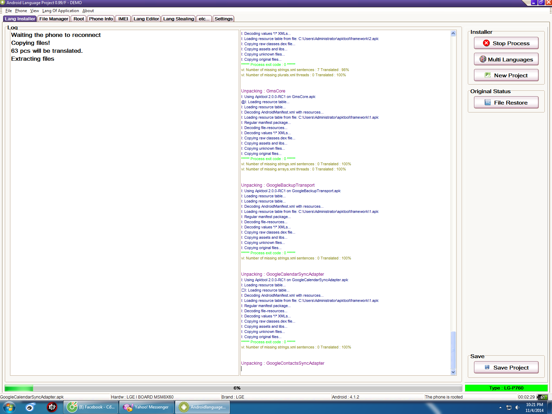This screenshot has width=552, height=414.
Task: Open the gear-shaped red taskbar app icon
Action: 52,407
